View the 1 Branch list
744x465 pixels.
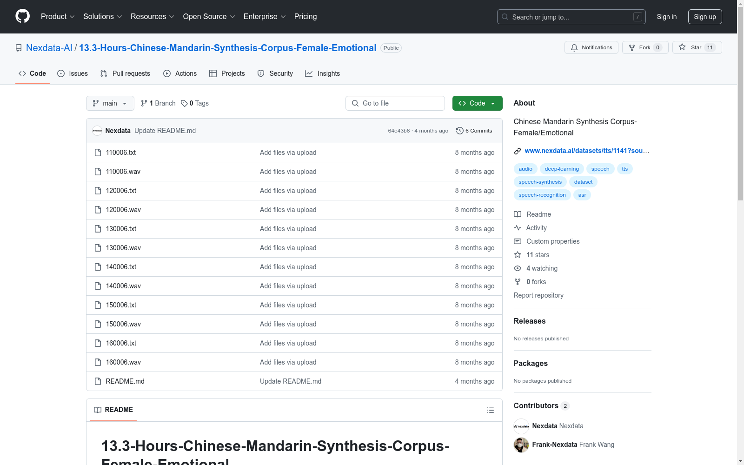pyautogui.click(x=158, y=103)
